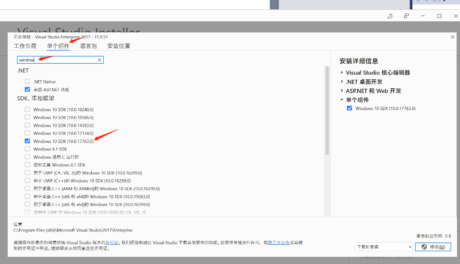
Task: Check Windows 10 SDK (10.0.10240.0)
Action: point(27,109)
